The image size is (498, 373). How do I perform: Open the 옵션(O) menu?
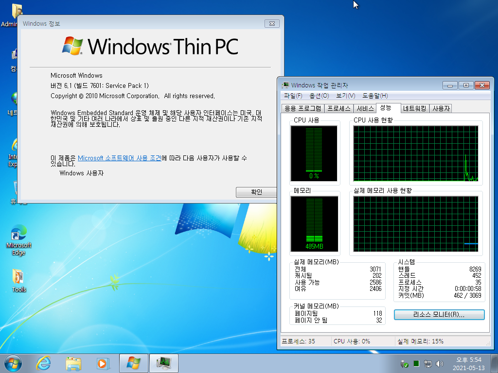point(319,96)
